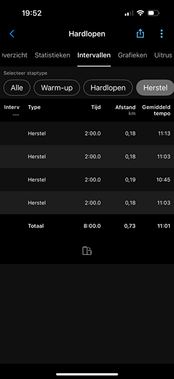Tap the Afstand km column header
This screenshot has height=379, width=174.
coord(125,110)
